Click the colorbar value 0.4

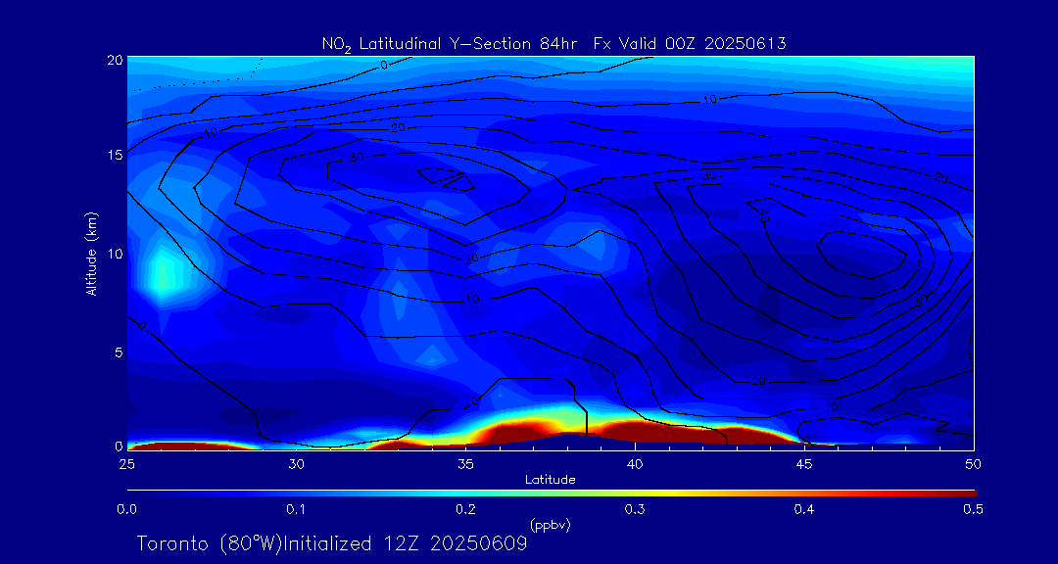pyautogui.click(x=803, y=509)
